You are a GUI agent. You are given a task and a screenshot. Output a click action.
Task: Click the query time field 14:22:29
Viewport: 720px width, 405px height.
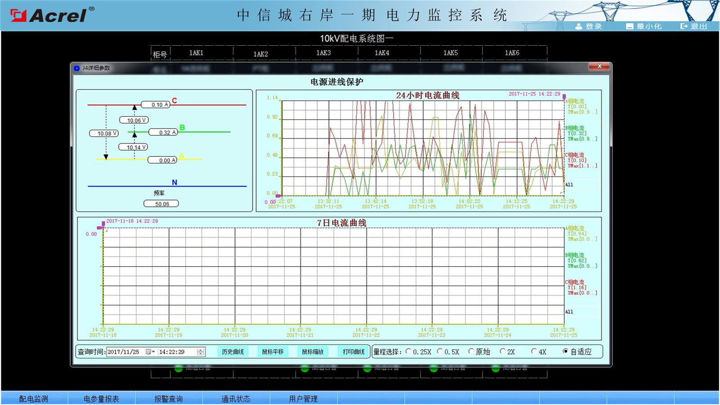pyautogui.click(x=172, y=352)
